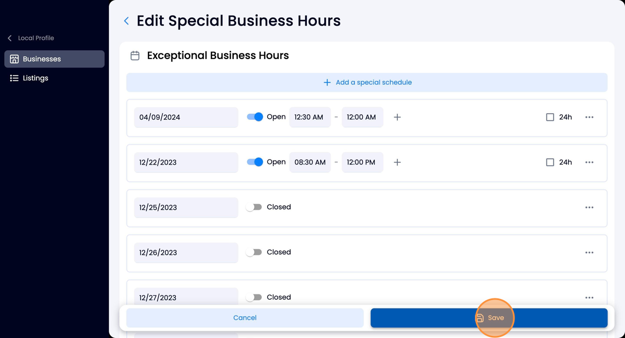Add another time range for 04/09/2024

tap(397, 117)
